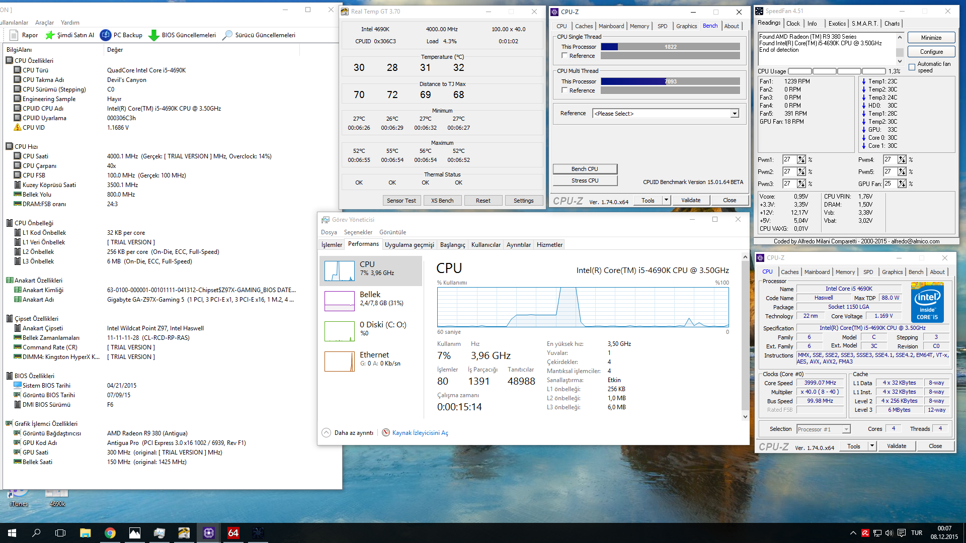Switch to İşlemler tab in Task Manager
This screenshot has height=543, width=966.
pyautogui.click(x=332, y=245)
